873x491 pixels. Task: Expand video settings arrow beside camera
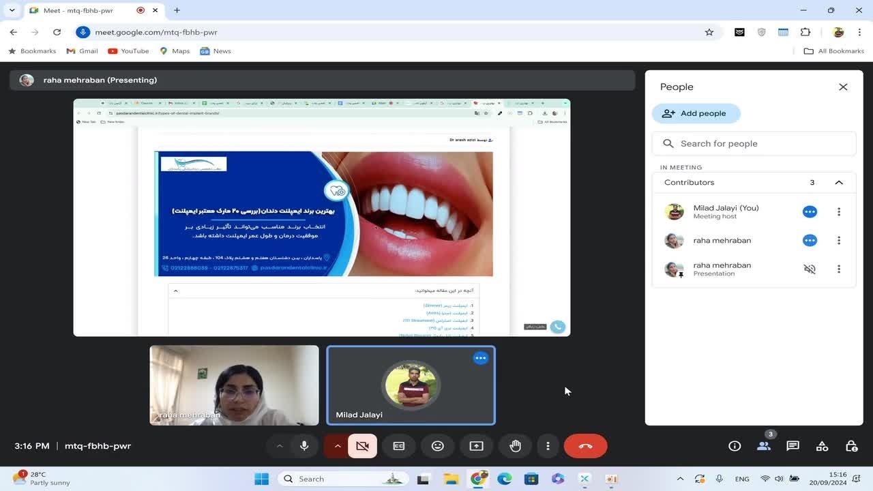[337, 446]
